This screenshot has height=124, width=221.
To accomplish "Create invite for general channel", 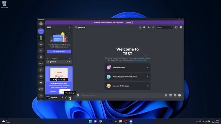I will click(x=67, y=62).
